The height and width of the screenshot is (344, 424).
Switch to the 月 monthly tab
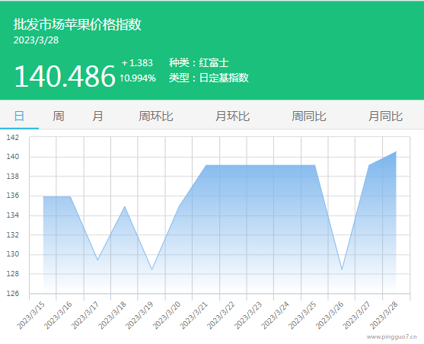[97, 116]
